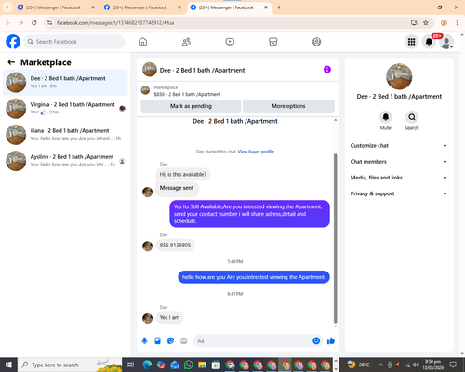Viewport: 465px width, 372px height.
Task: Click the chat scroll down arrow
Action: click(x=335, y=326)
